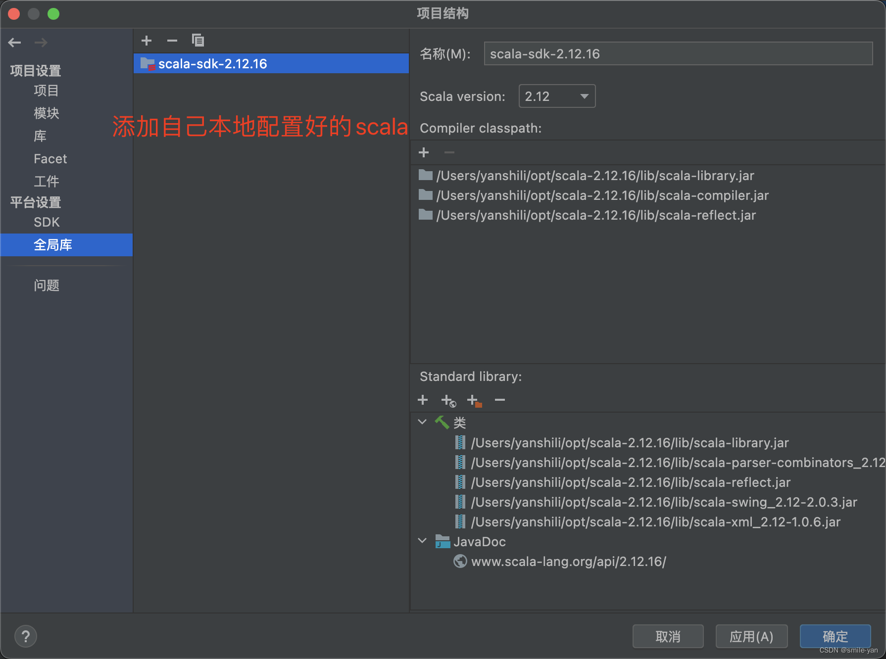
Task: Open help using the question mark icon
Action: [x=26, y=636]
